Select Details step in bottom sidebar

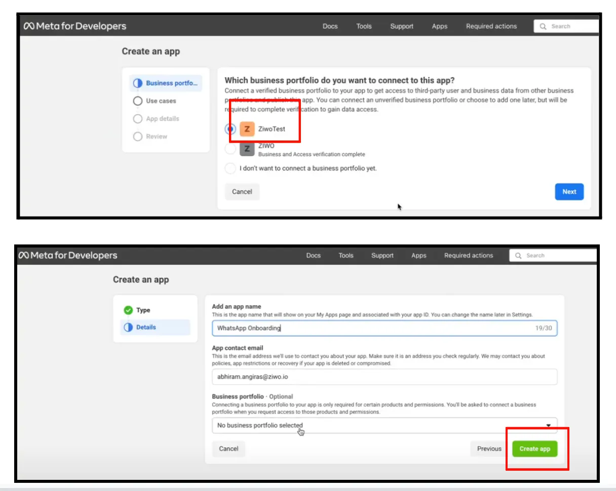click(x=155, y=327)
